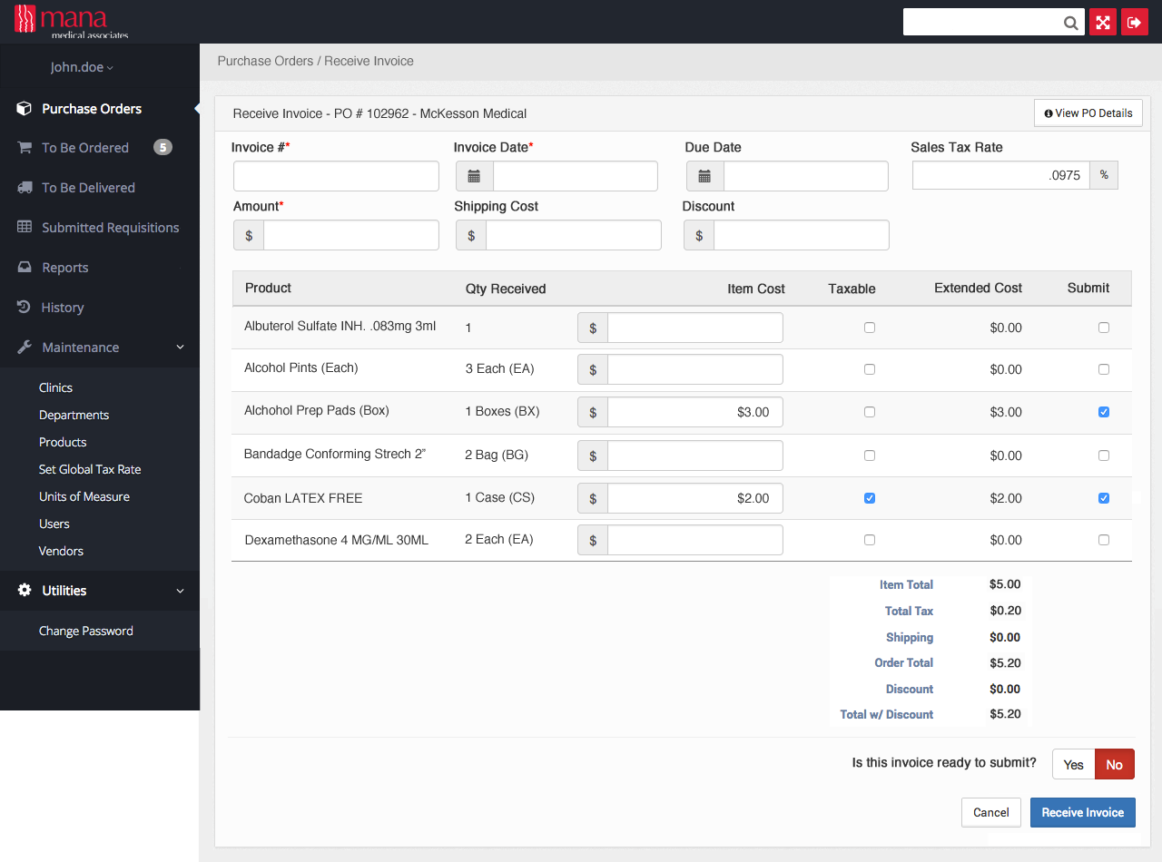
Task: Mark Coban LATEX FREE as Taxable
Action: pos(869,497)
